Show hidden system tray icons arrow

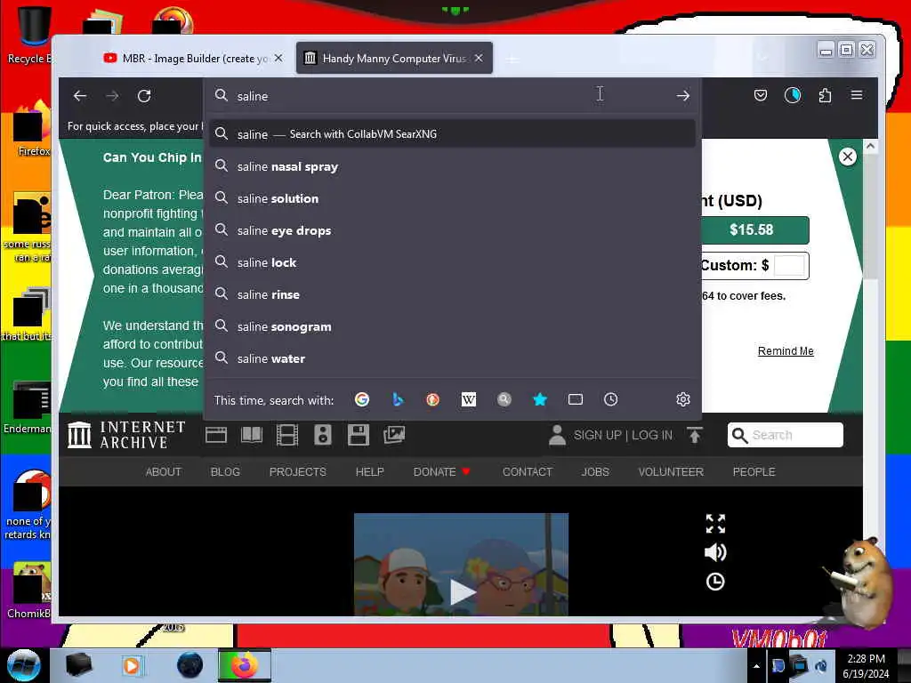[756, 666]
